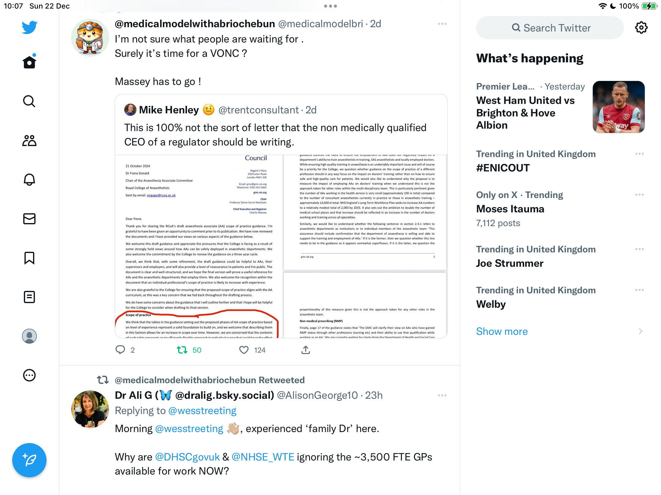The height and width of the screenshot is (495, 661).
Task: Tap the compose new tweet button
Action: point(29,460)
